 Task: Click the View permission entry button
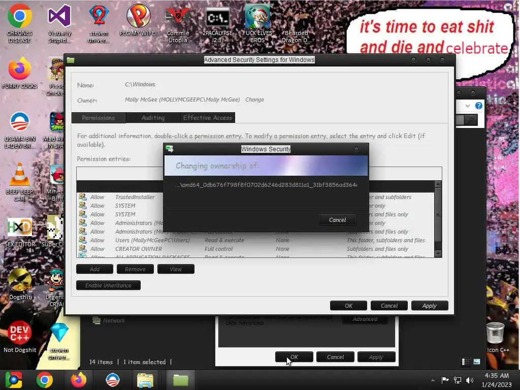coord(176,269)
